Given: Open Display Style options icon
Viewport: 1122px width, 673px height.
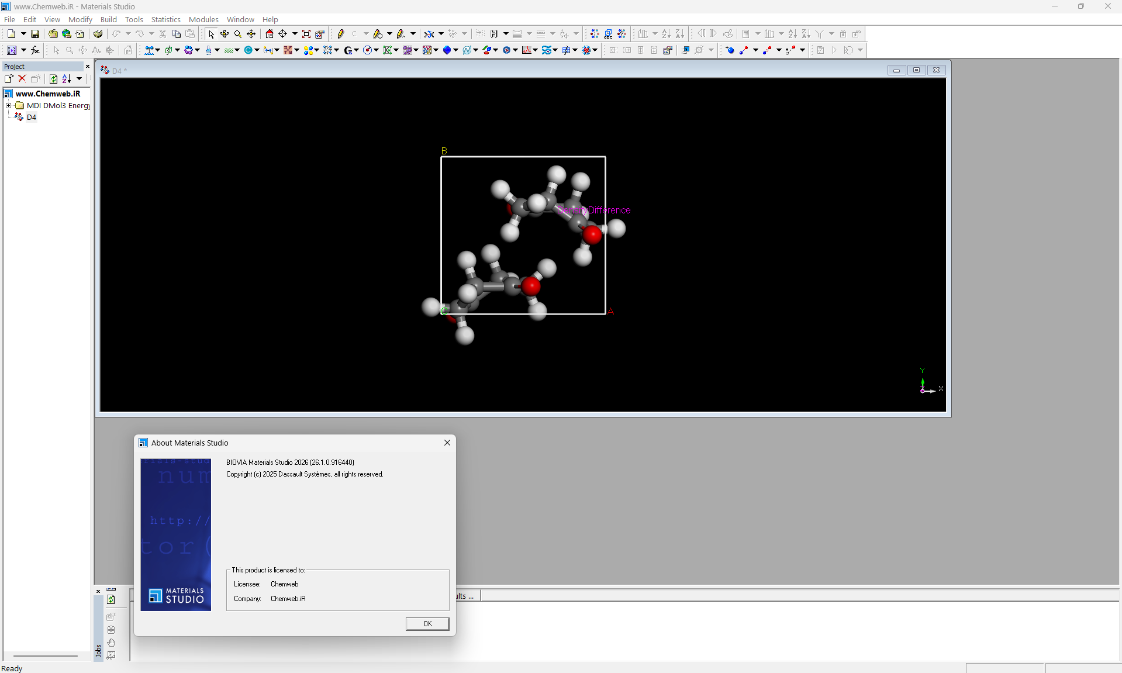Looking at the screenshot, I should coord(320,34).
